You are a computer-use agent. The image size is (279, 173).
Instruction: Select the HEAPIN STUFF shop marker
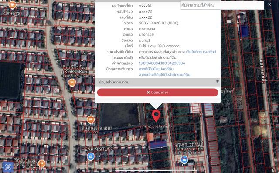pos(91,156)
